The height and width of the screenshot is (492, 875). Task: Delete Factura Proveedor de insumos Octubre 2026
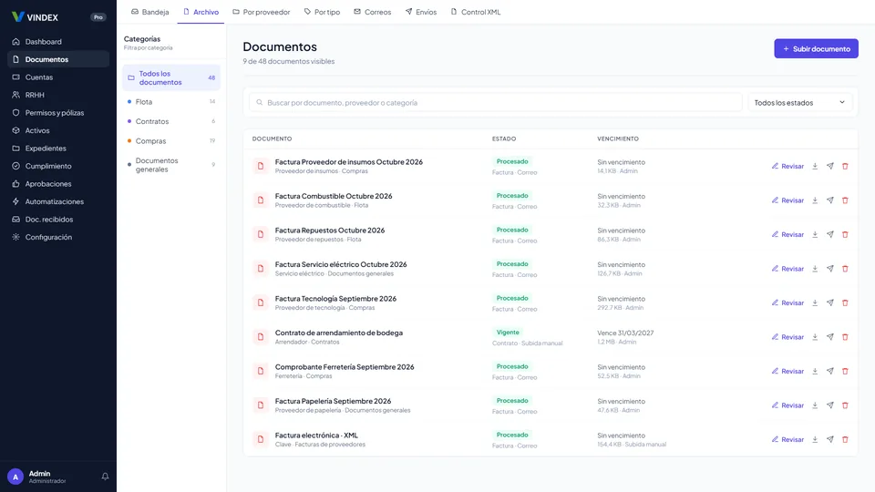[x=845, y=166]
